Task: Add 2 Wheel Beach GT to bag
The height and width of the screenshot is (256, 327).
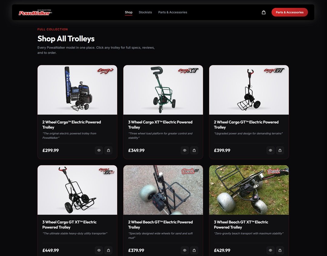Action: coord(194,250)
